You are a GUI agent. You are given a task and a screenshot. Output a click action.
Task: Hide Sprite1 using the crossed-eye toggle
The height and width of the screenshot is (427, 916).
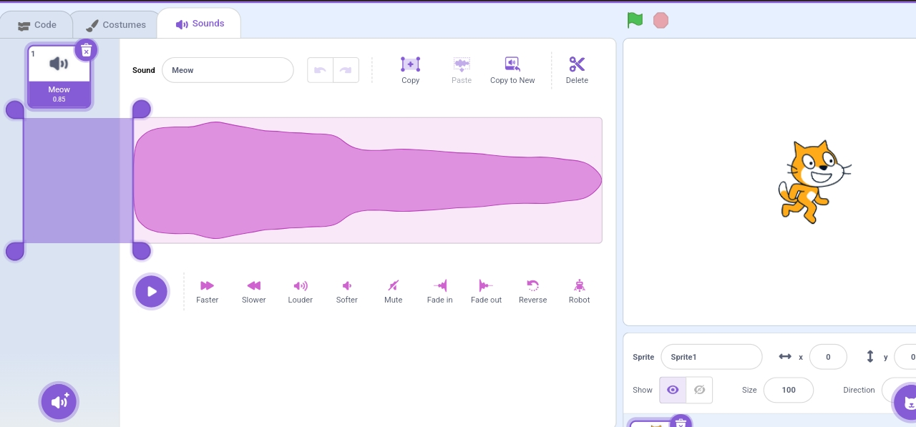coord(699,390)
